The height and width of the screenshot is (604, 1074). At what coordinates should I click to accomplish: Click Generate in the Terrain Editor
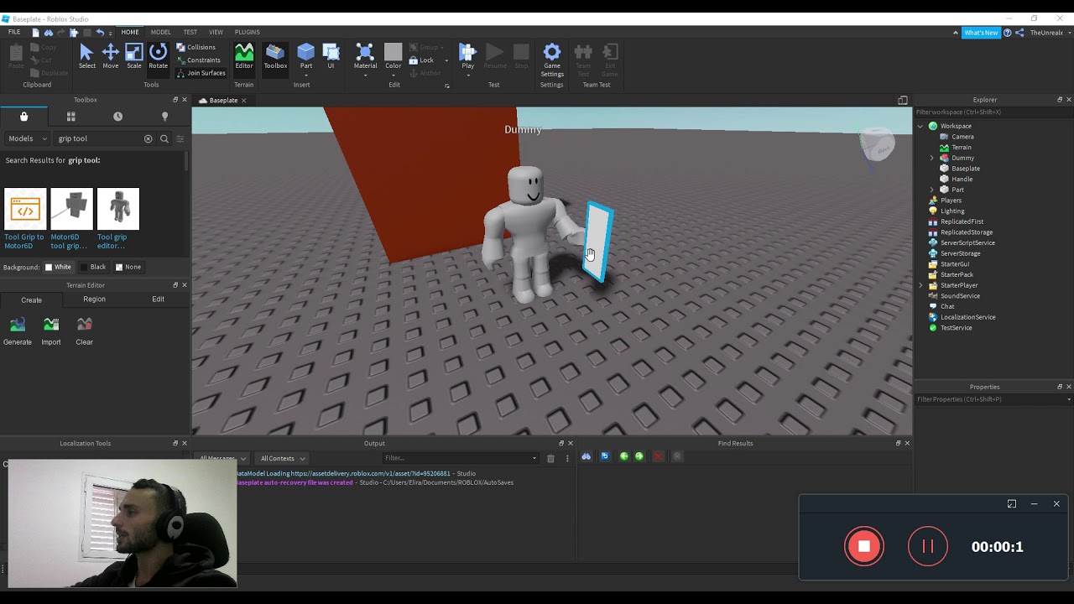(18, 331)
